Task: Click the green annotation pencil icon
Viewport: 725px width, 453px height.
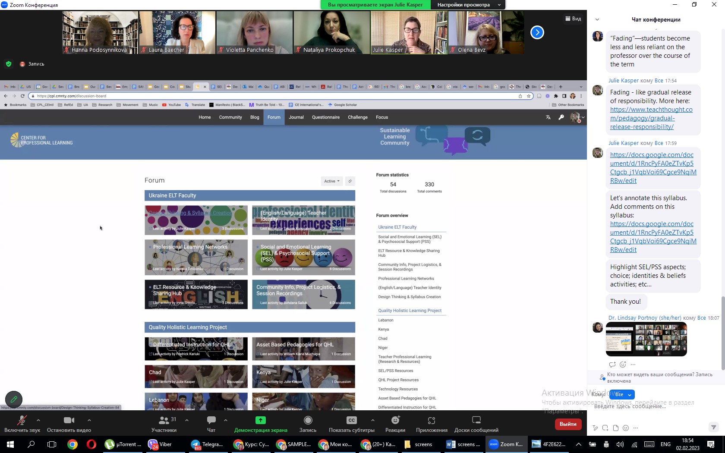Action: coord(14,400)
